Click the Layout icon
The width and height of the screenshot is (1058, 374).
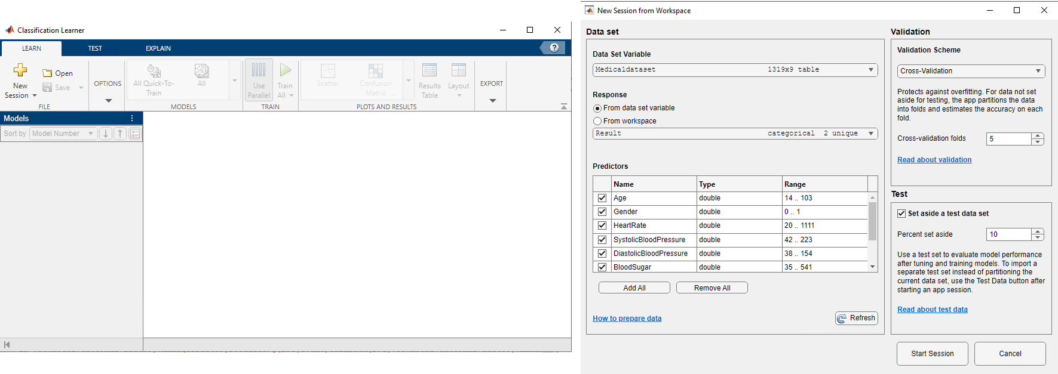(x=458, y=70)
